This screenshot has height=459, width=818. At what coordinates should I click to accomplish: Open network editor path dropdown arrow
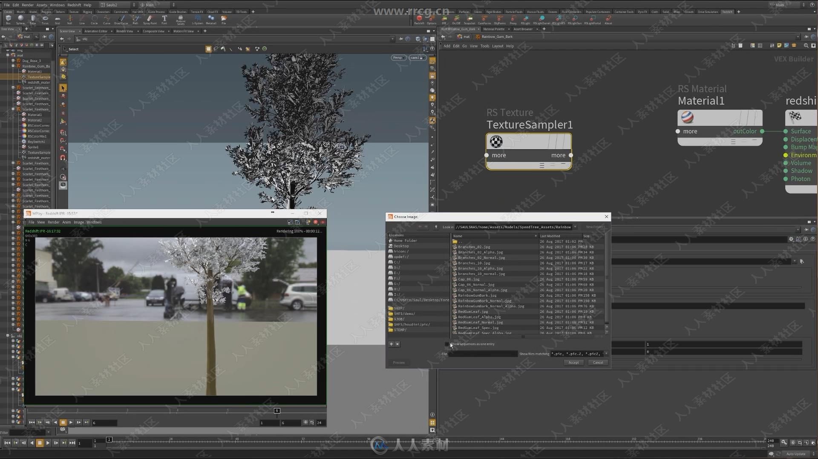point(798,37)
